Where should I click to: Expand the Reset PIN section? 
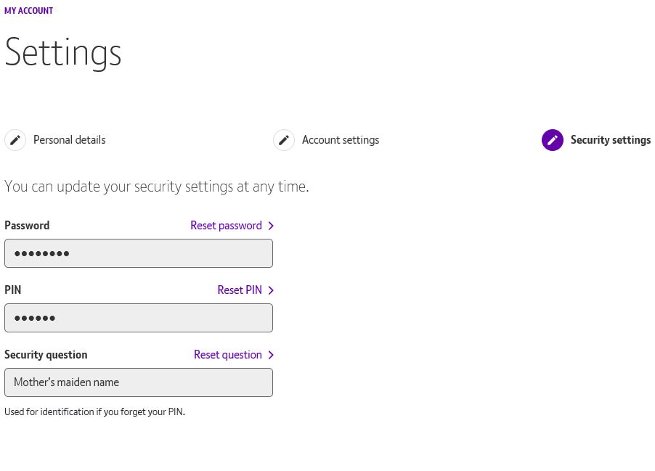pos(240,290)
